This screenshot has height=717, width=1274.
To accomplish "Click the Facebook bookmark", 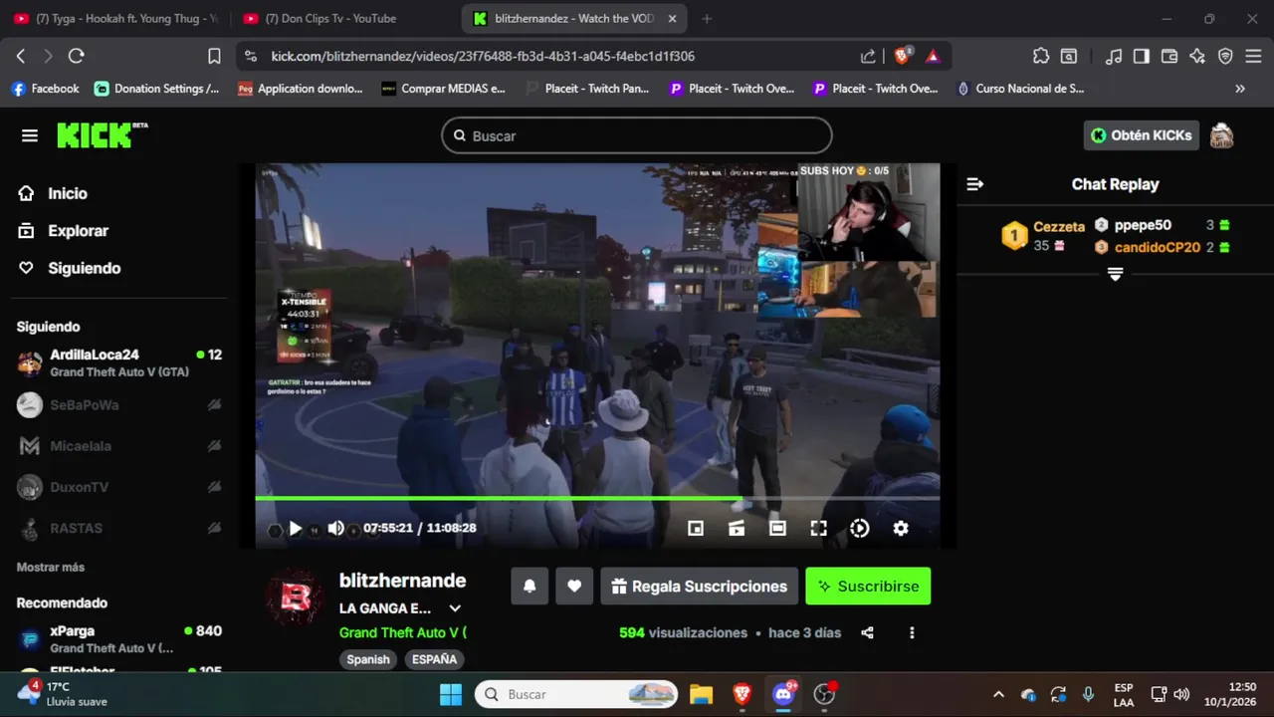I will (x=45, y=89).
